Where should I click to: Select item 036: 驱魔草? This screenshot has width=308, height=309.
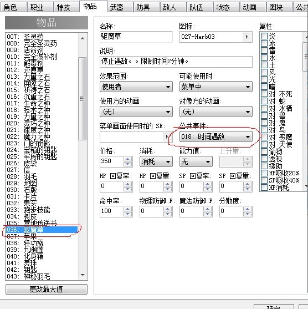pyautogui.click(x=42, y=230)
